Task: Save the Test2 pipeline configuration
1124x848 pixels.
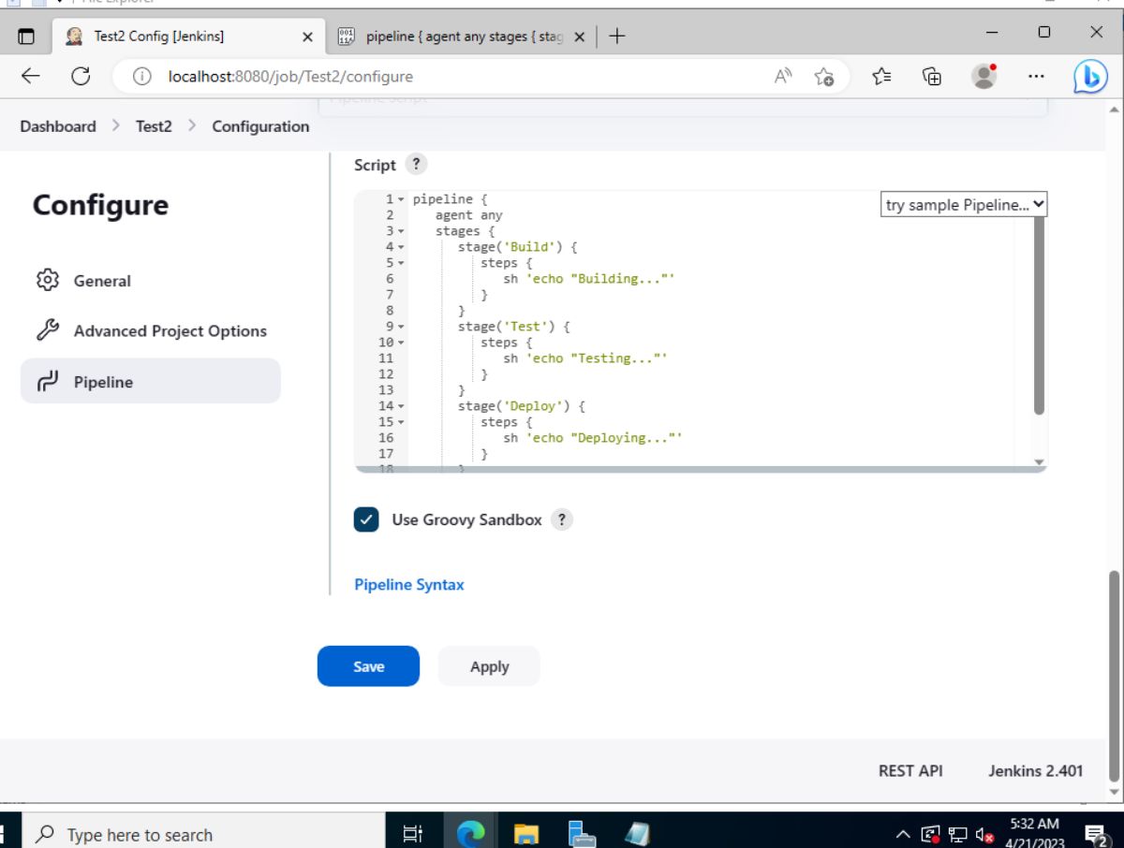Action: (368, 665)
